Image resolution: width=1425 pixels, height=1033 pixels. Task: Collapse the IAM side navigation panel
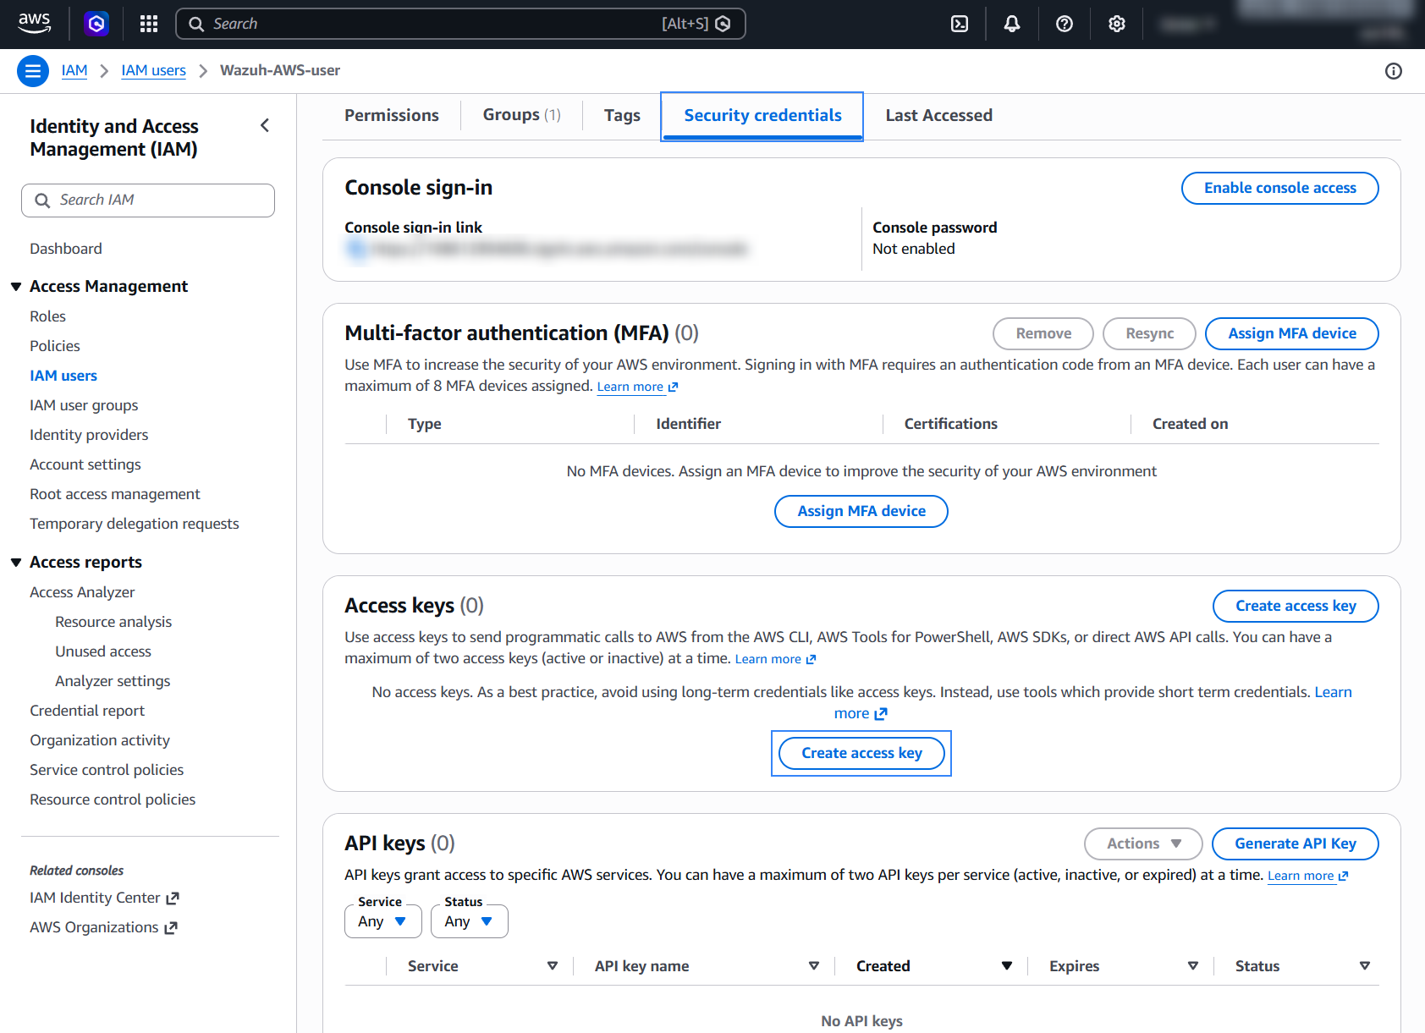click(x=265, y=125)
